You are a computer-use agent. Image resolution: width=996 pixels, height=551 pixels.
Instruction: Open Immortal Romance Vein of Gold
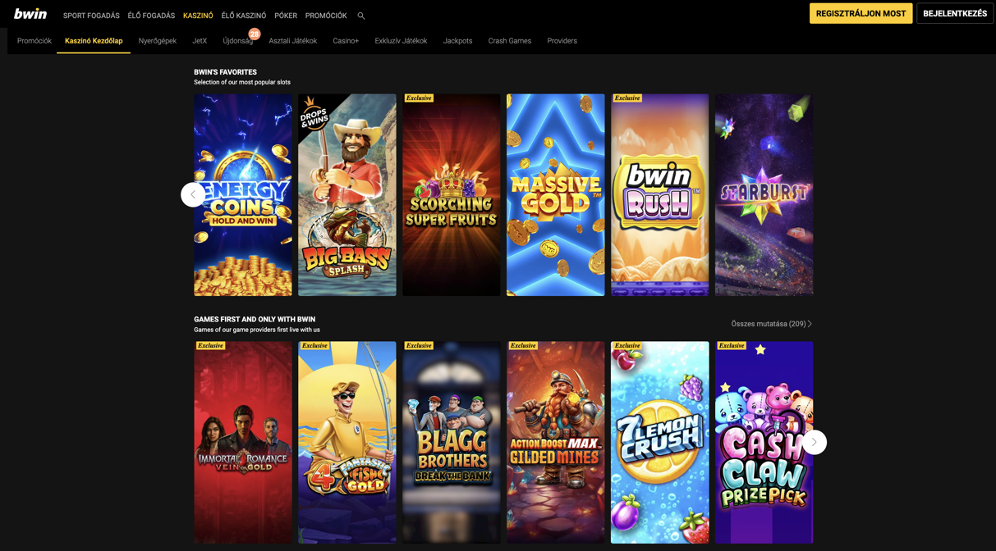243,443
